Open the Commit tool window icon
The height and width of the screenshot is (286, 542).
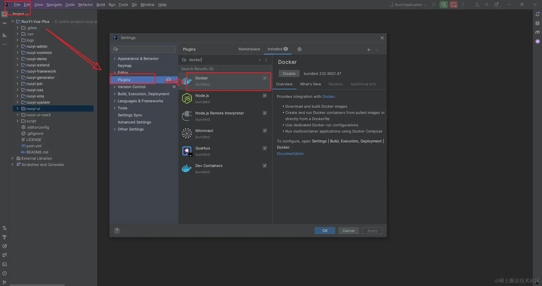5,23
